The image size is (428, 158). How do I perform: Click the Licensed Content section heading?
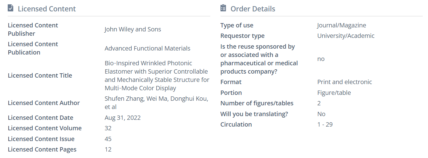(47, 9)
